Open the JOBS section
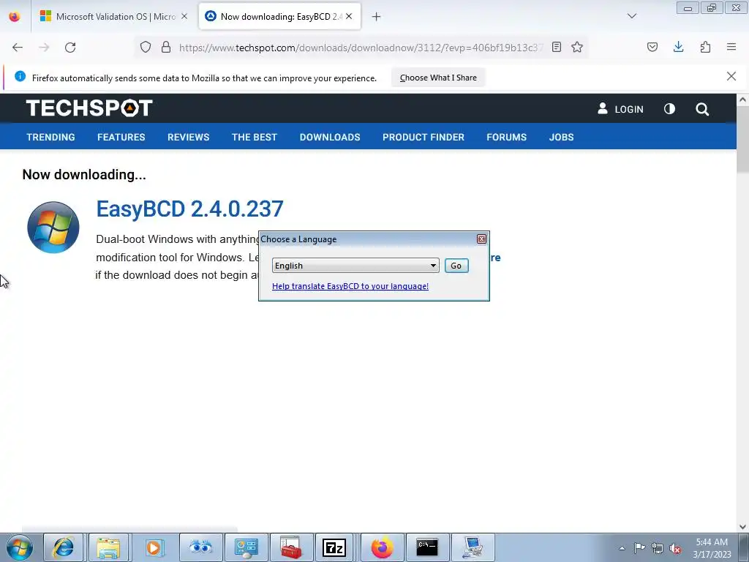The width and height of the screenshot is (749, 562). (561, 137)
